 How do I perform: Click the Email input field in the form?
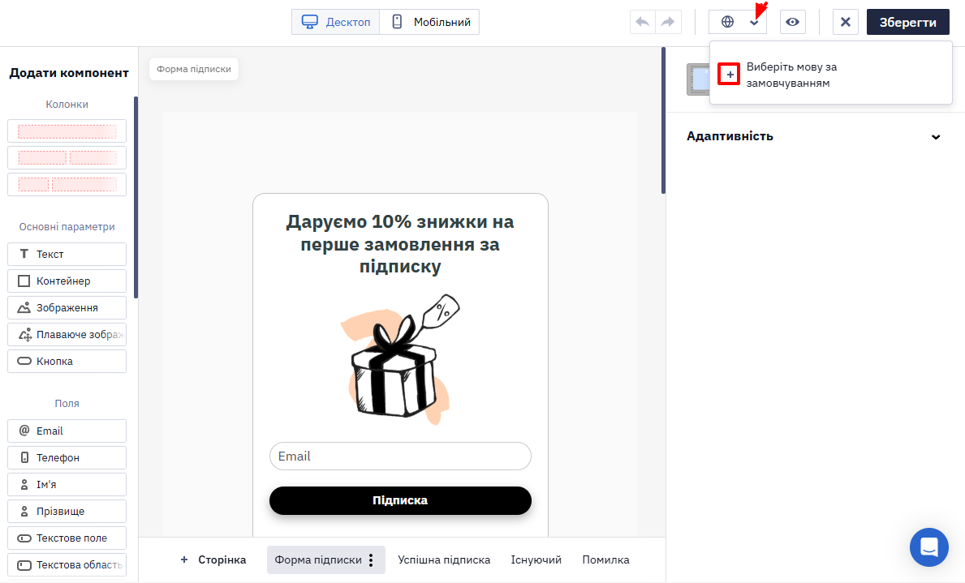[x=400, y=457]
